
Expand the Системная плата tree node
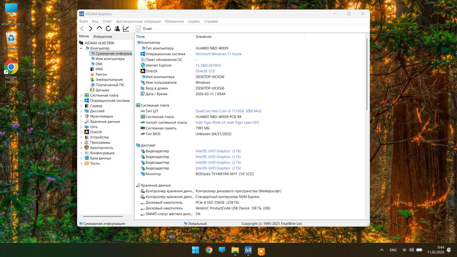pos(81,95)
